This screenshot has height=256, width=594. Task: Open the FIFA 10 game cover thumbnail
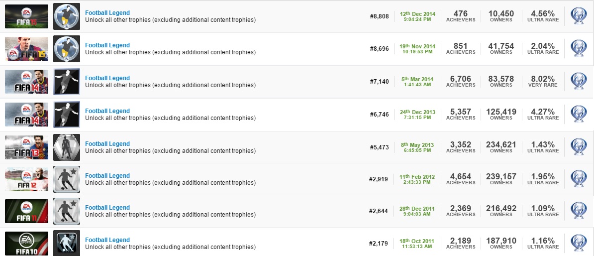[x=27, y=244]
